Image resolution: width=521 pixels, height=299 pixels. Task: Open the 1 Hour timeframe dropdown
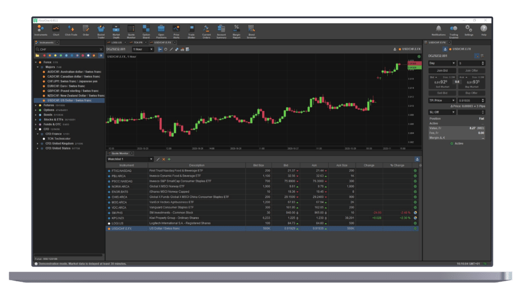tap(151, 48)
